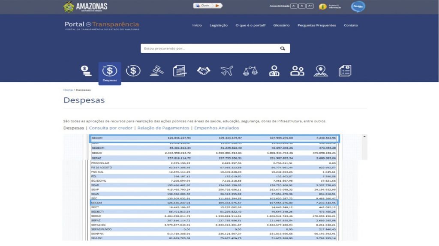
Task: Click the yellow Acesso à Informação icon
Action: tap(322, 6)
